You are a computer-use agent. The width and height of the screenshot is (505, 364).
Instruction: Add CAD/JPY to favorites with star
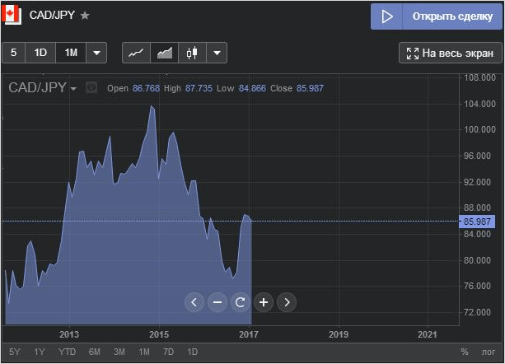(85, 16)
